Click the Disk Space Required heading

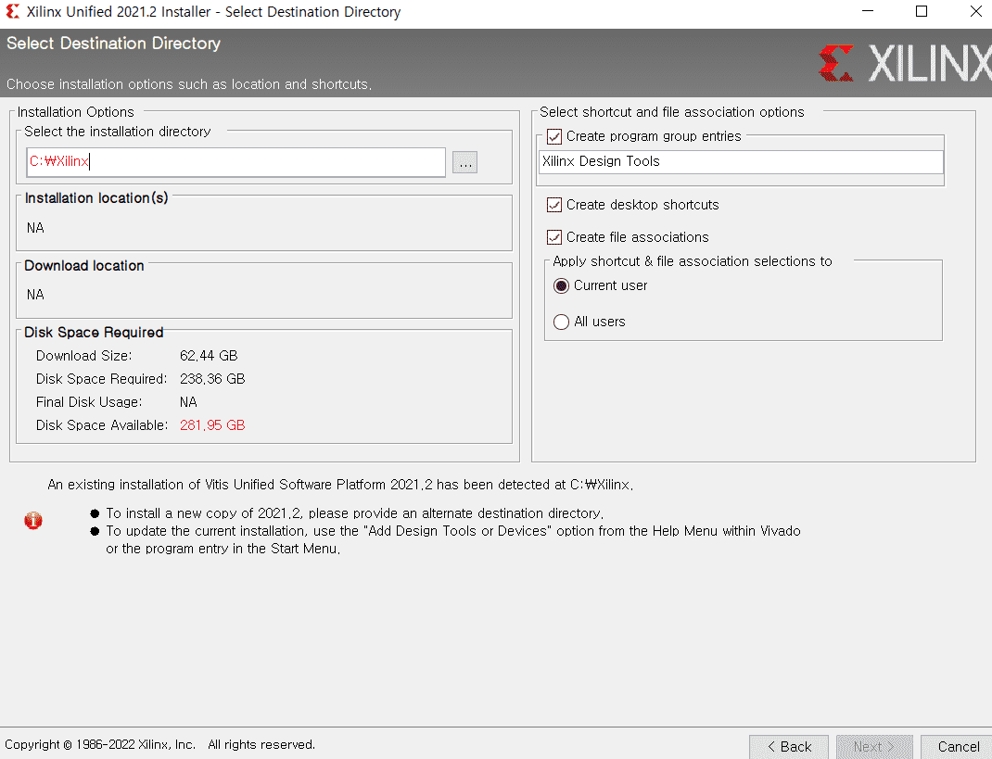point(94,333)
